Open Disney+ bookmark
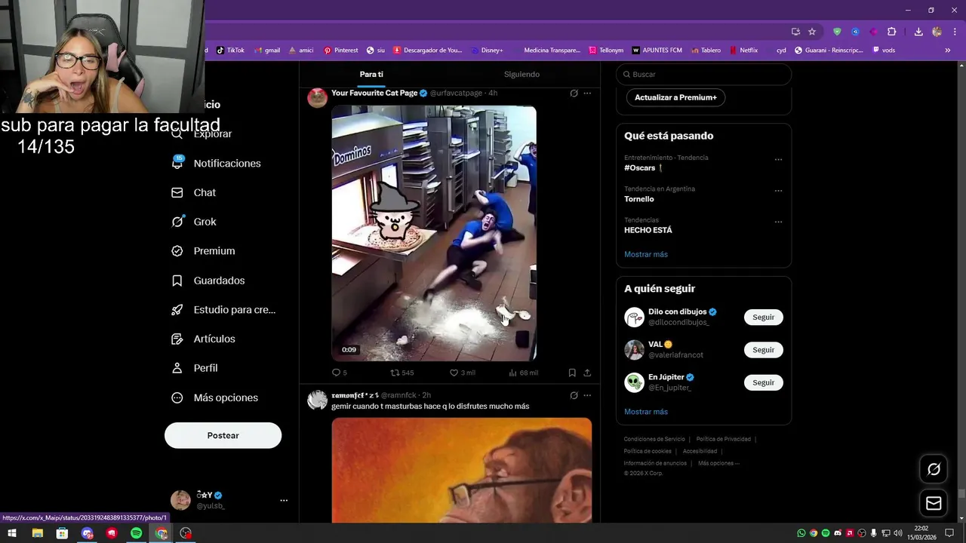 coord(486,51)
